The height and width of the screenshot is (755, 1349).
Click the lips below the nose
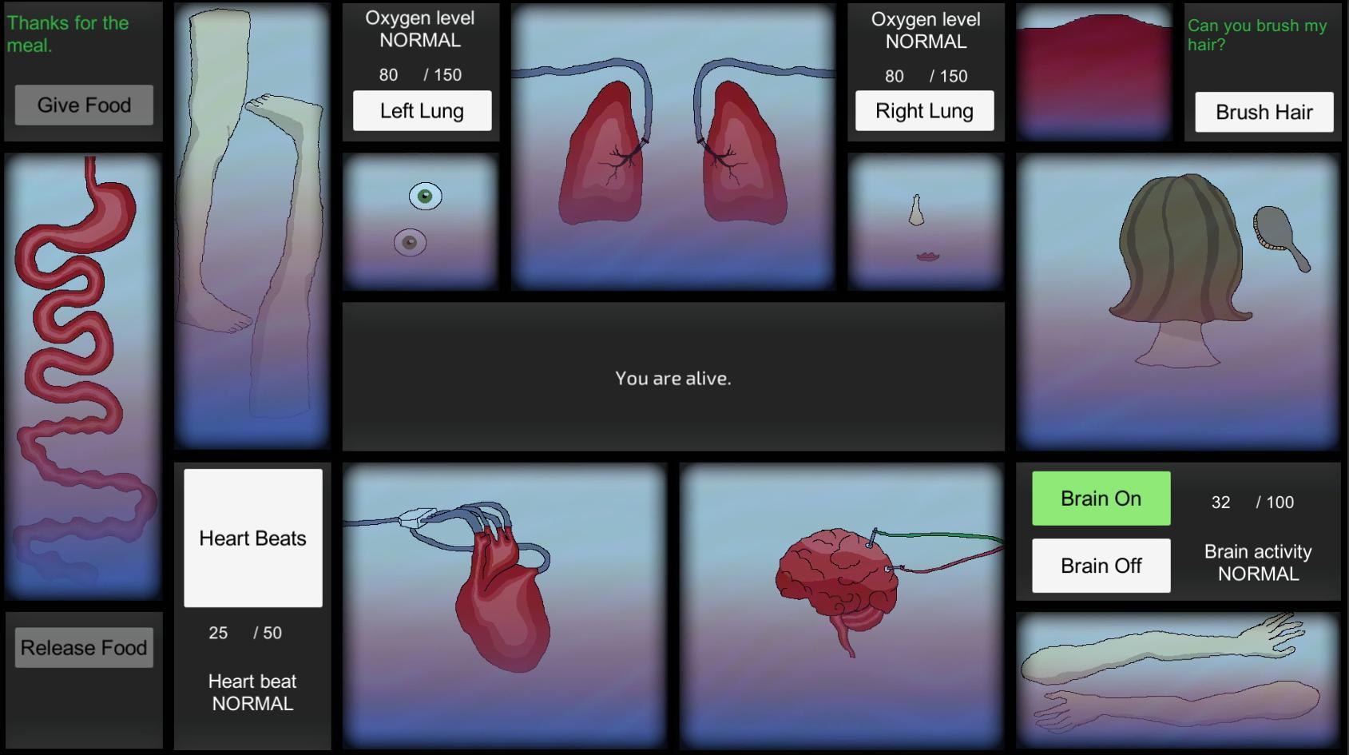(926, 256)
